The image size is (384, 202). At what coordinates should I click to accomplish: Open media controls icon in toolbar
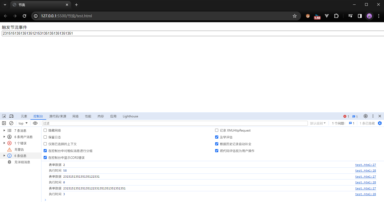coord(350,16)
